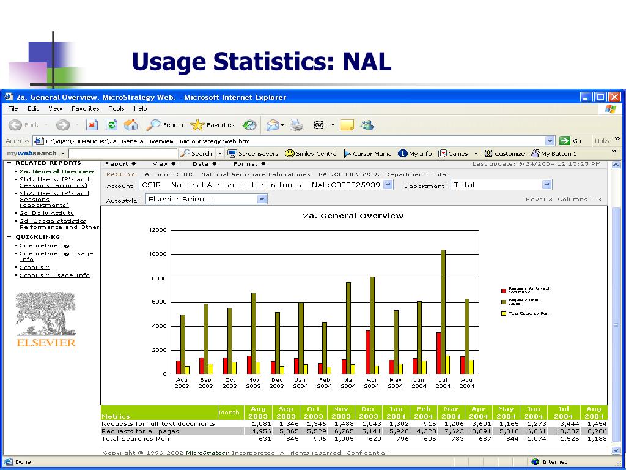Screen dimensions: 626x470
Task: Click the Edit with Word icon
Action: click(318, 125)
